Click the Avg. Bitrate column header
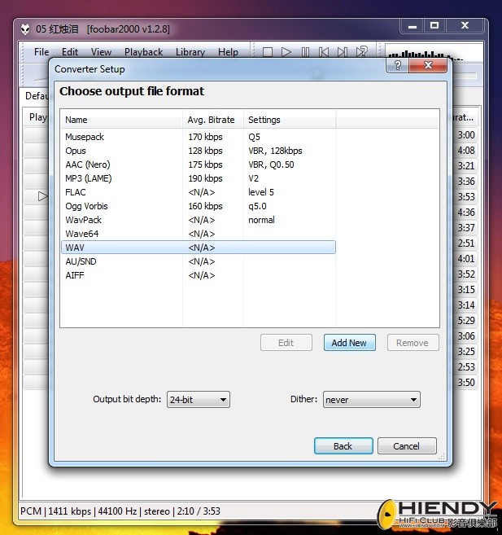 (211, 120)
